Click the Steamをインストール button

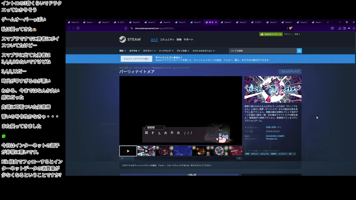click(x=271, y=34)
